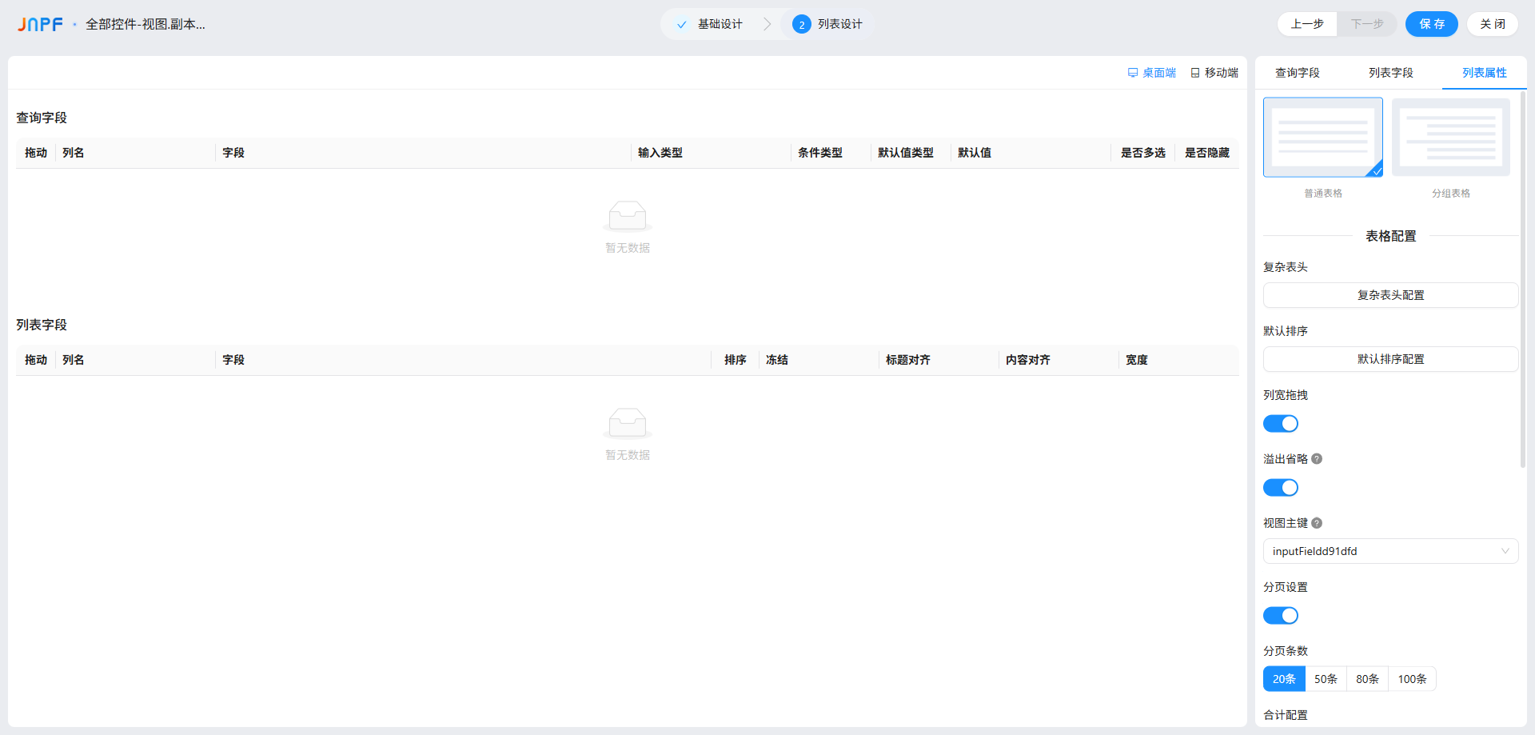Click the step 2 列表设计 indicator
The width and height of the screenshot is (1535, 735).
click(801, 25)
